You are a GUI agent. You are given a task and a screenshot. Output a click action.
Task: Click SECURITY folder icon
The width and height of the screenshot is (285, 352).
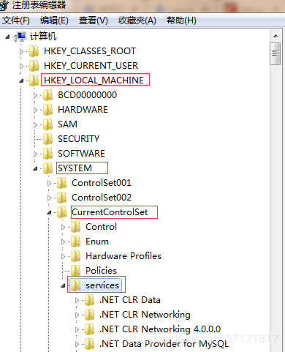(x=48, y=139)
